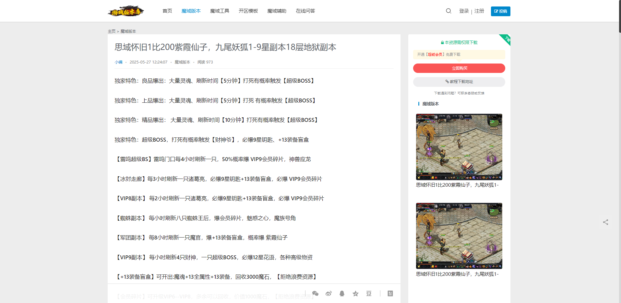621x303 pixels.
Task: Open the search magnifier icon
Action: [x=448, y=11]
